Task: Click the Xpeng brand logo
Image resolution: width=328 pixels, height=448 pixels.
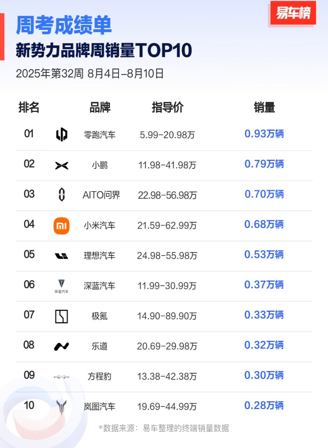Action: click(x=62, y=165)
